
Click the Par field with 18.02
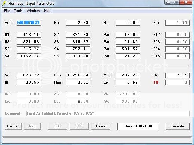(128, 35)
